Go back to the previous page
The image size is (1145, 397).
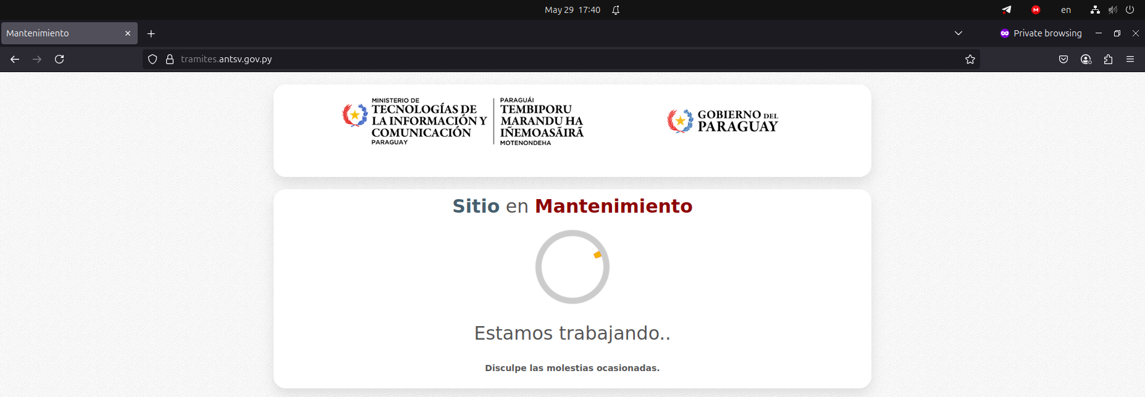click(x=15, y=59)
